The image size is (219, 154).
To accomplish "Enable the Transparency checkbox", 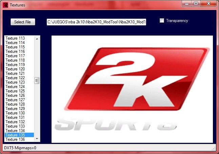I will coord(162,21).
